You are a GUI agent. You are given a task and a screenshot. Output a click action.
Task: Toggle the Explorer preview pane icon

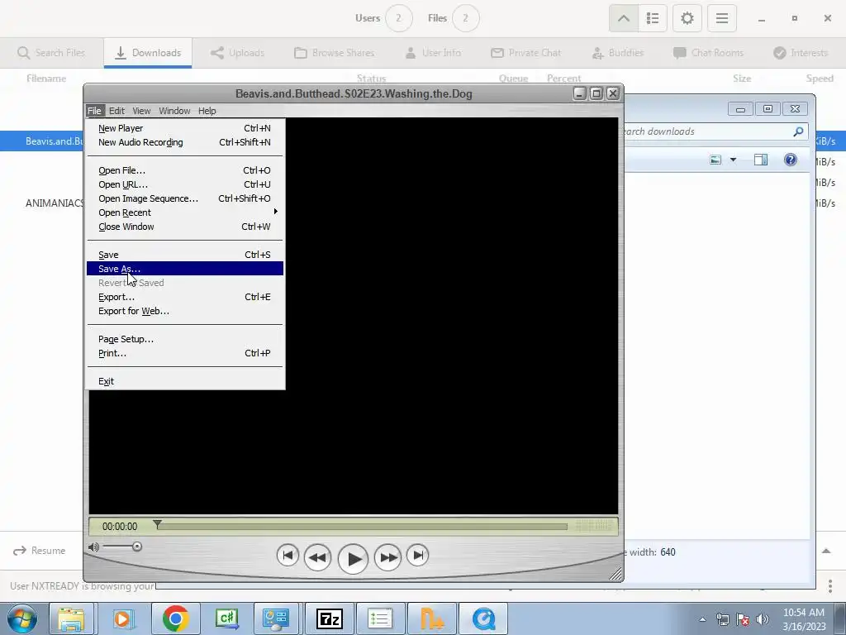pos(761,160)
